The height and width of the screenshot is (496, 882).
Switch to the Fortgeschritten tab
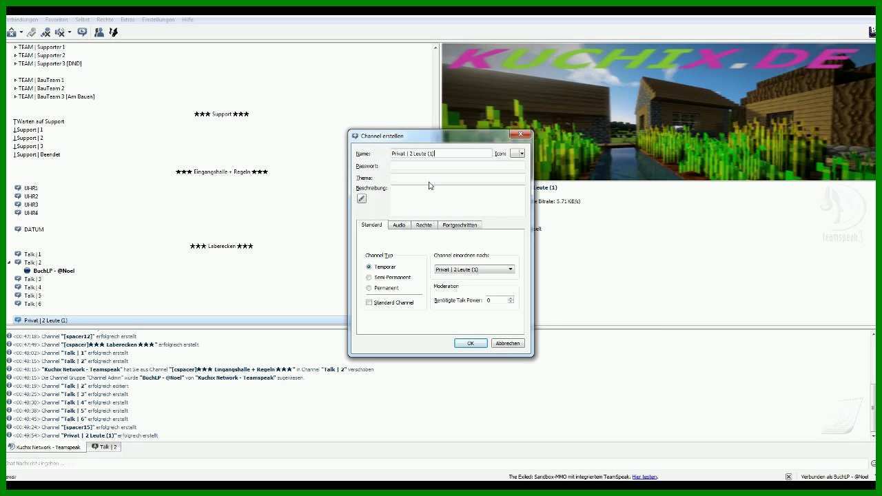[x=460, y=225]
